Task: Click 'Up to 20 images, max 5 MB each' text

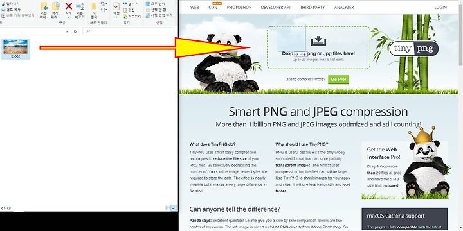Action: coord(318,60)
